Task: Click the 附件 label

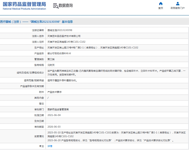Action: (41, 92)
